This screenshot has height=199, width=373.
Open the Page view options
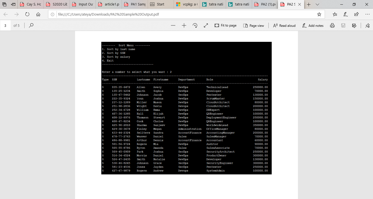pos(253,25)
